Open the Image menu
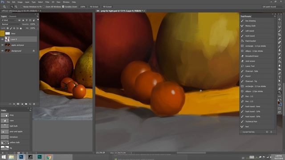This screenshot has width=285, height=160. pos(20,2)
